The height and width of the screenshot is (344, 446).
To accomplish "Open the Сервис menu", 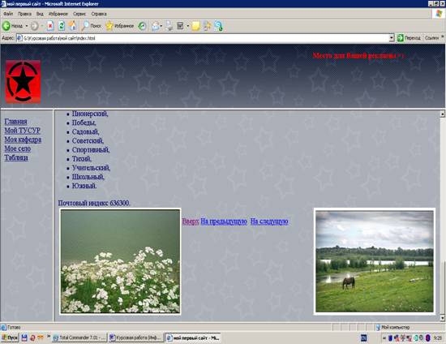I will click(x=79, y=14).
